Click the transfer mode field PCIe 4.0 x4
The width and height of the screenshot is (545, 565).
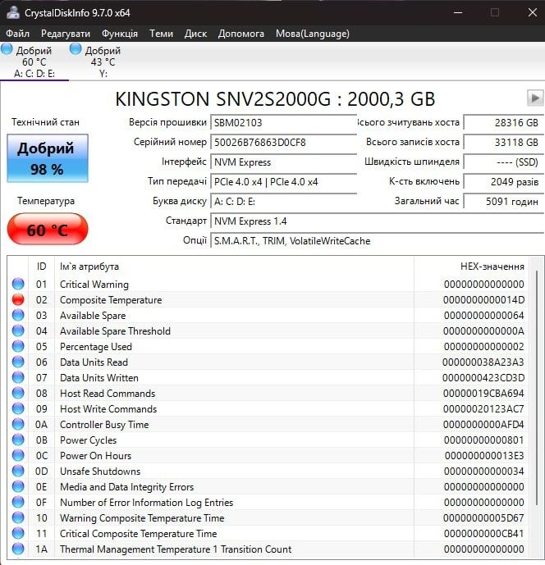tap(283, 181)
